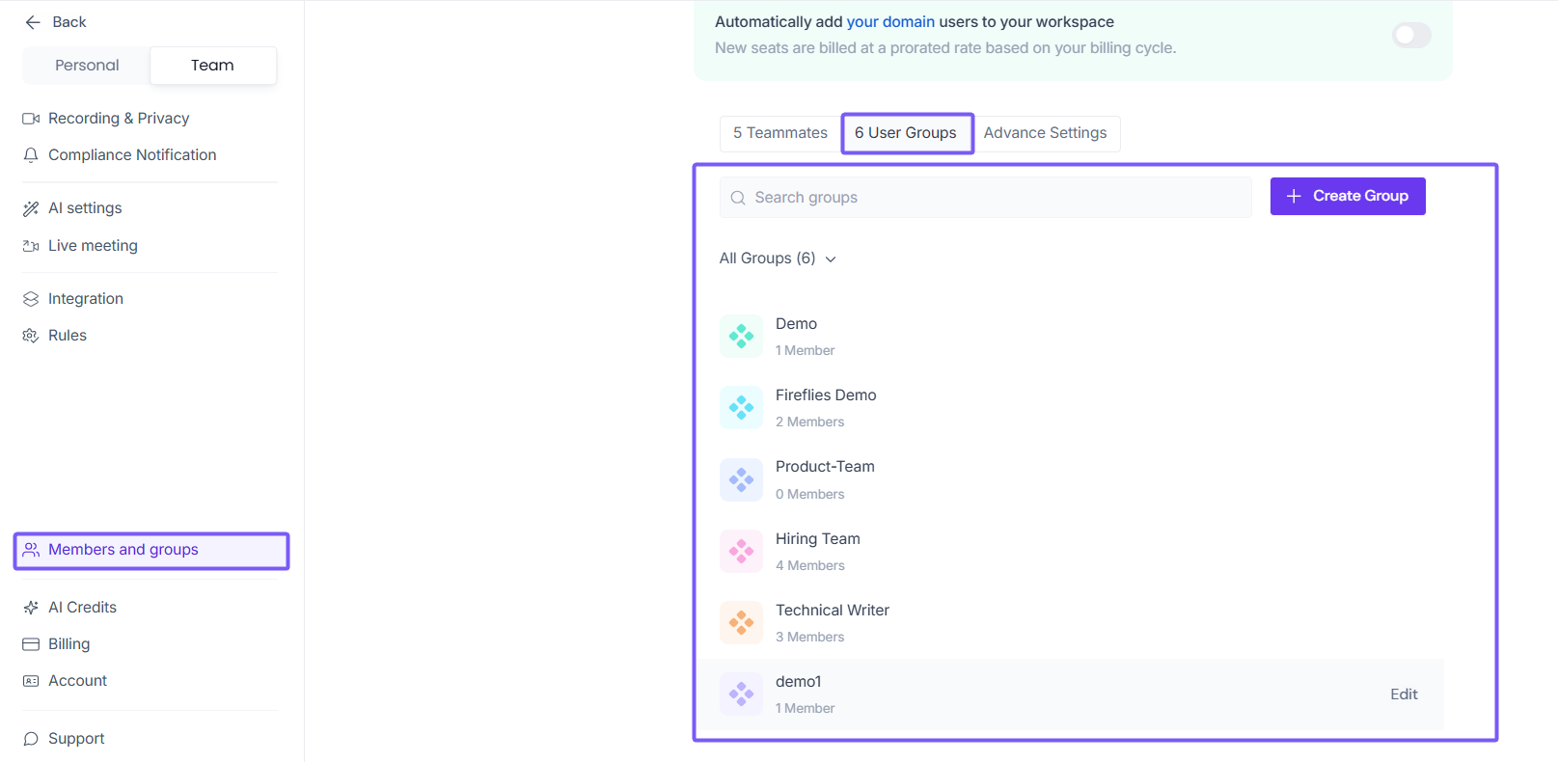Screen dimensions: 1558x762
Task: Click the AI Credits sparkle icon
Action: (x=31, y=608)
